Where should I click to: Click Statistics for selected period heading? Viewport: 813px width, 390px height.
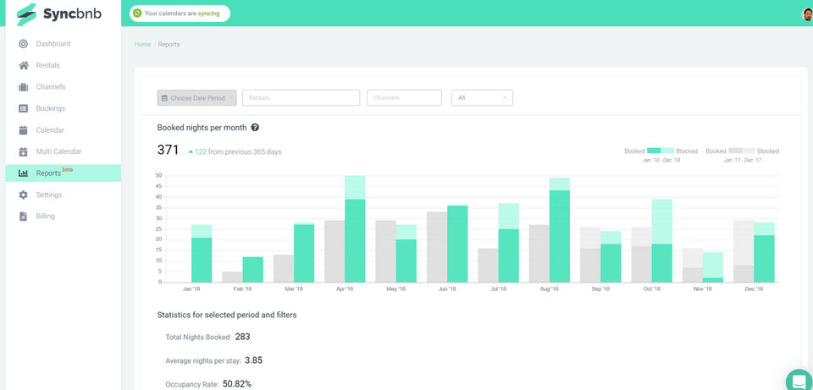click(227, 315)
